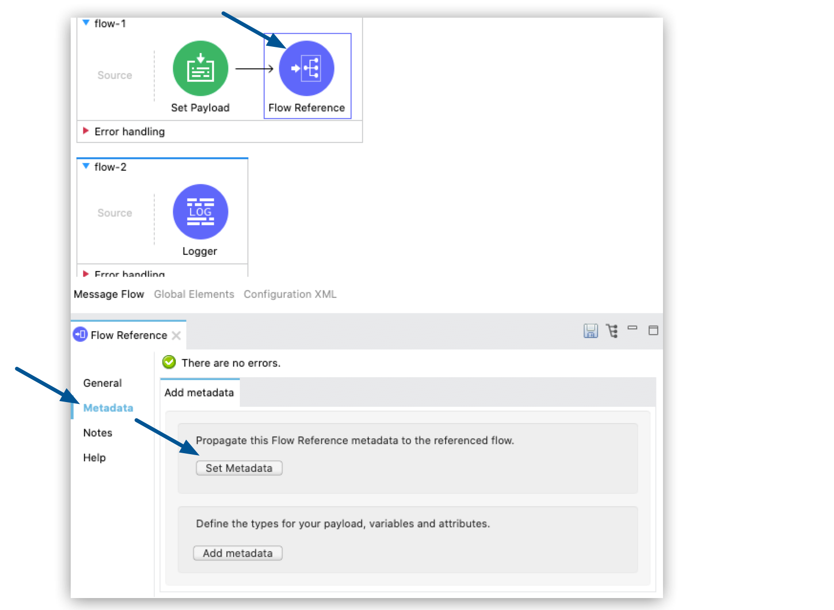
Task: Expand Error handling under flow-2
Action: click(86, 273)
